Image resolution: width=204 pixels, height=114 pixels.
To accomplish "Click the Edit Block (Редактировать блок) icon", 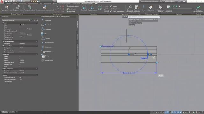I will pos(7,7).
